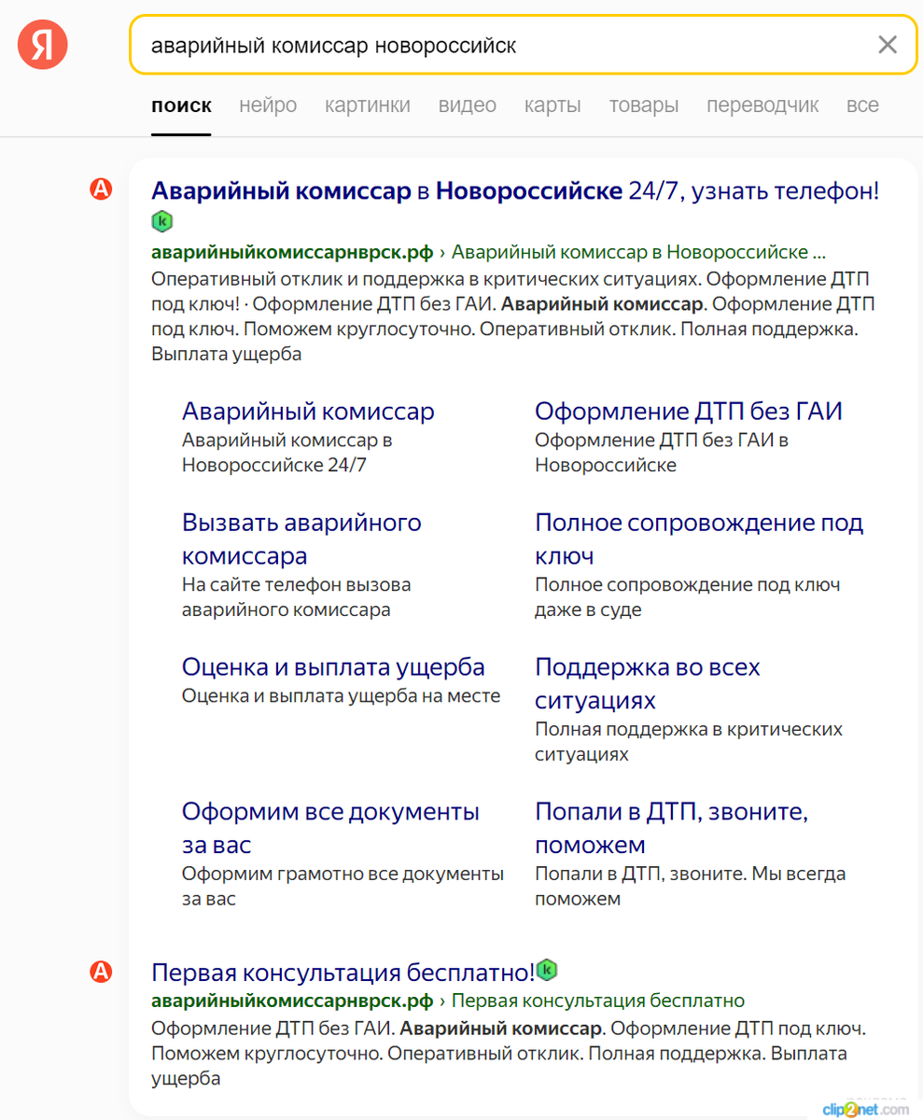Click the text 'Оценка и выплата ущерба на месте'
Viewport: 923px width, 1120px height.
point(341,695)
